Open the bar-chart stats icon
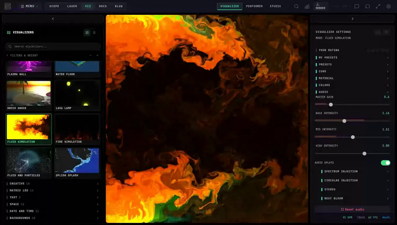The image size is (397, 225). (x=307, y=6)
